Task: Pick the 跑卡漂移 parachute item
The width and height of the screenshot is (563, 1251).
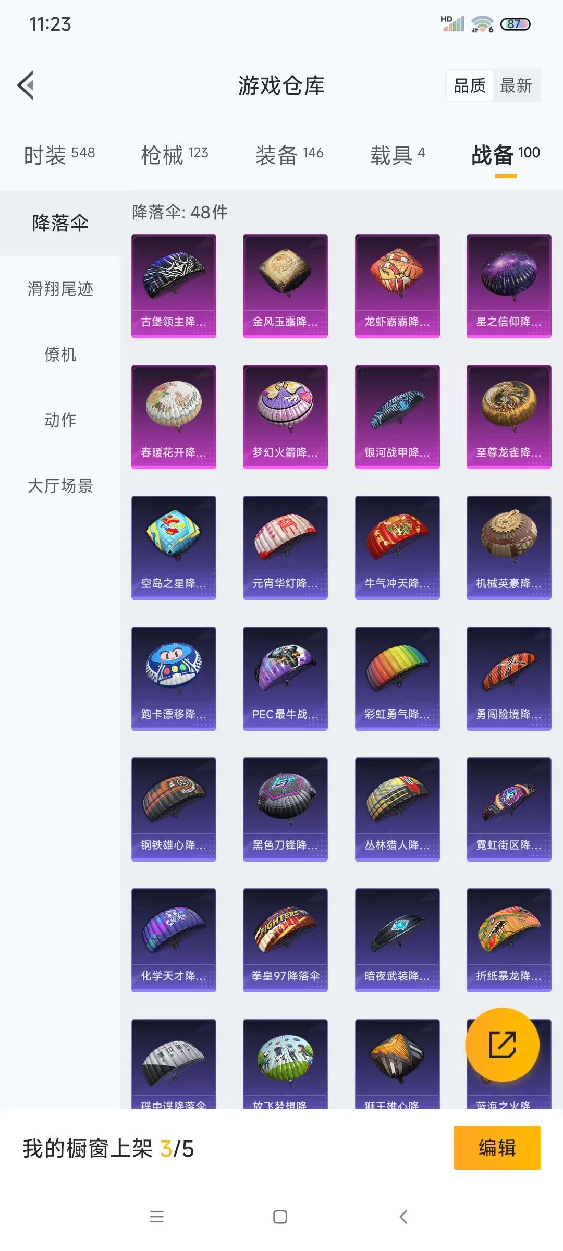Action: coord(174,679)
